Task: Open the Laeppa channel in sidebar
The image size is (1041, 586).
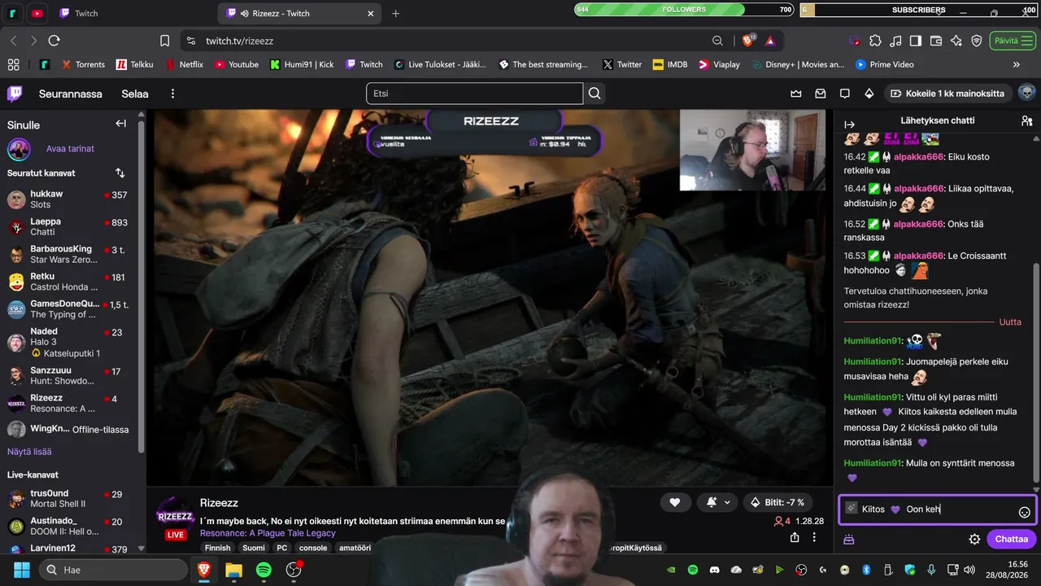Action: tap(72, 227)
